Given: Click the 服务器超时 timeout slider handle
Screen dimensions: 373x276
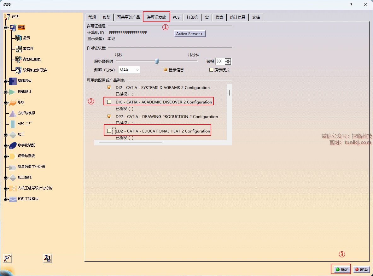Looking at the screenshot, I should [157, 61].
